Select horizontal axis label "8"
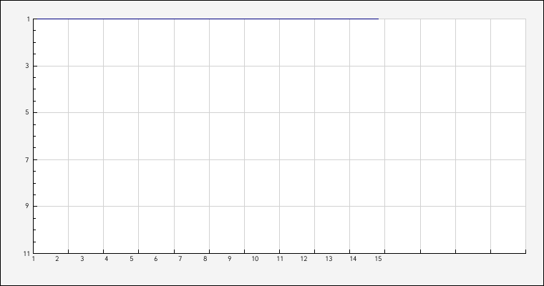 (x=205, y=259)
